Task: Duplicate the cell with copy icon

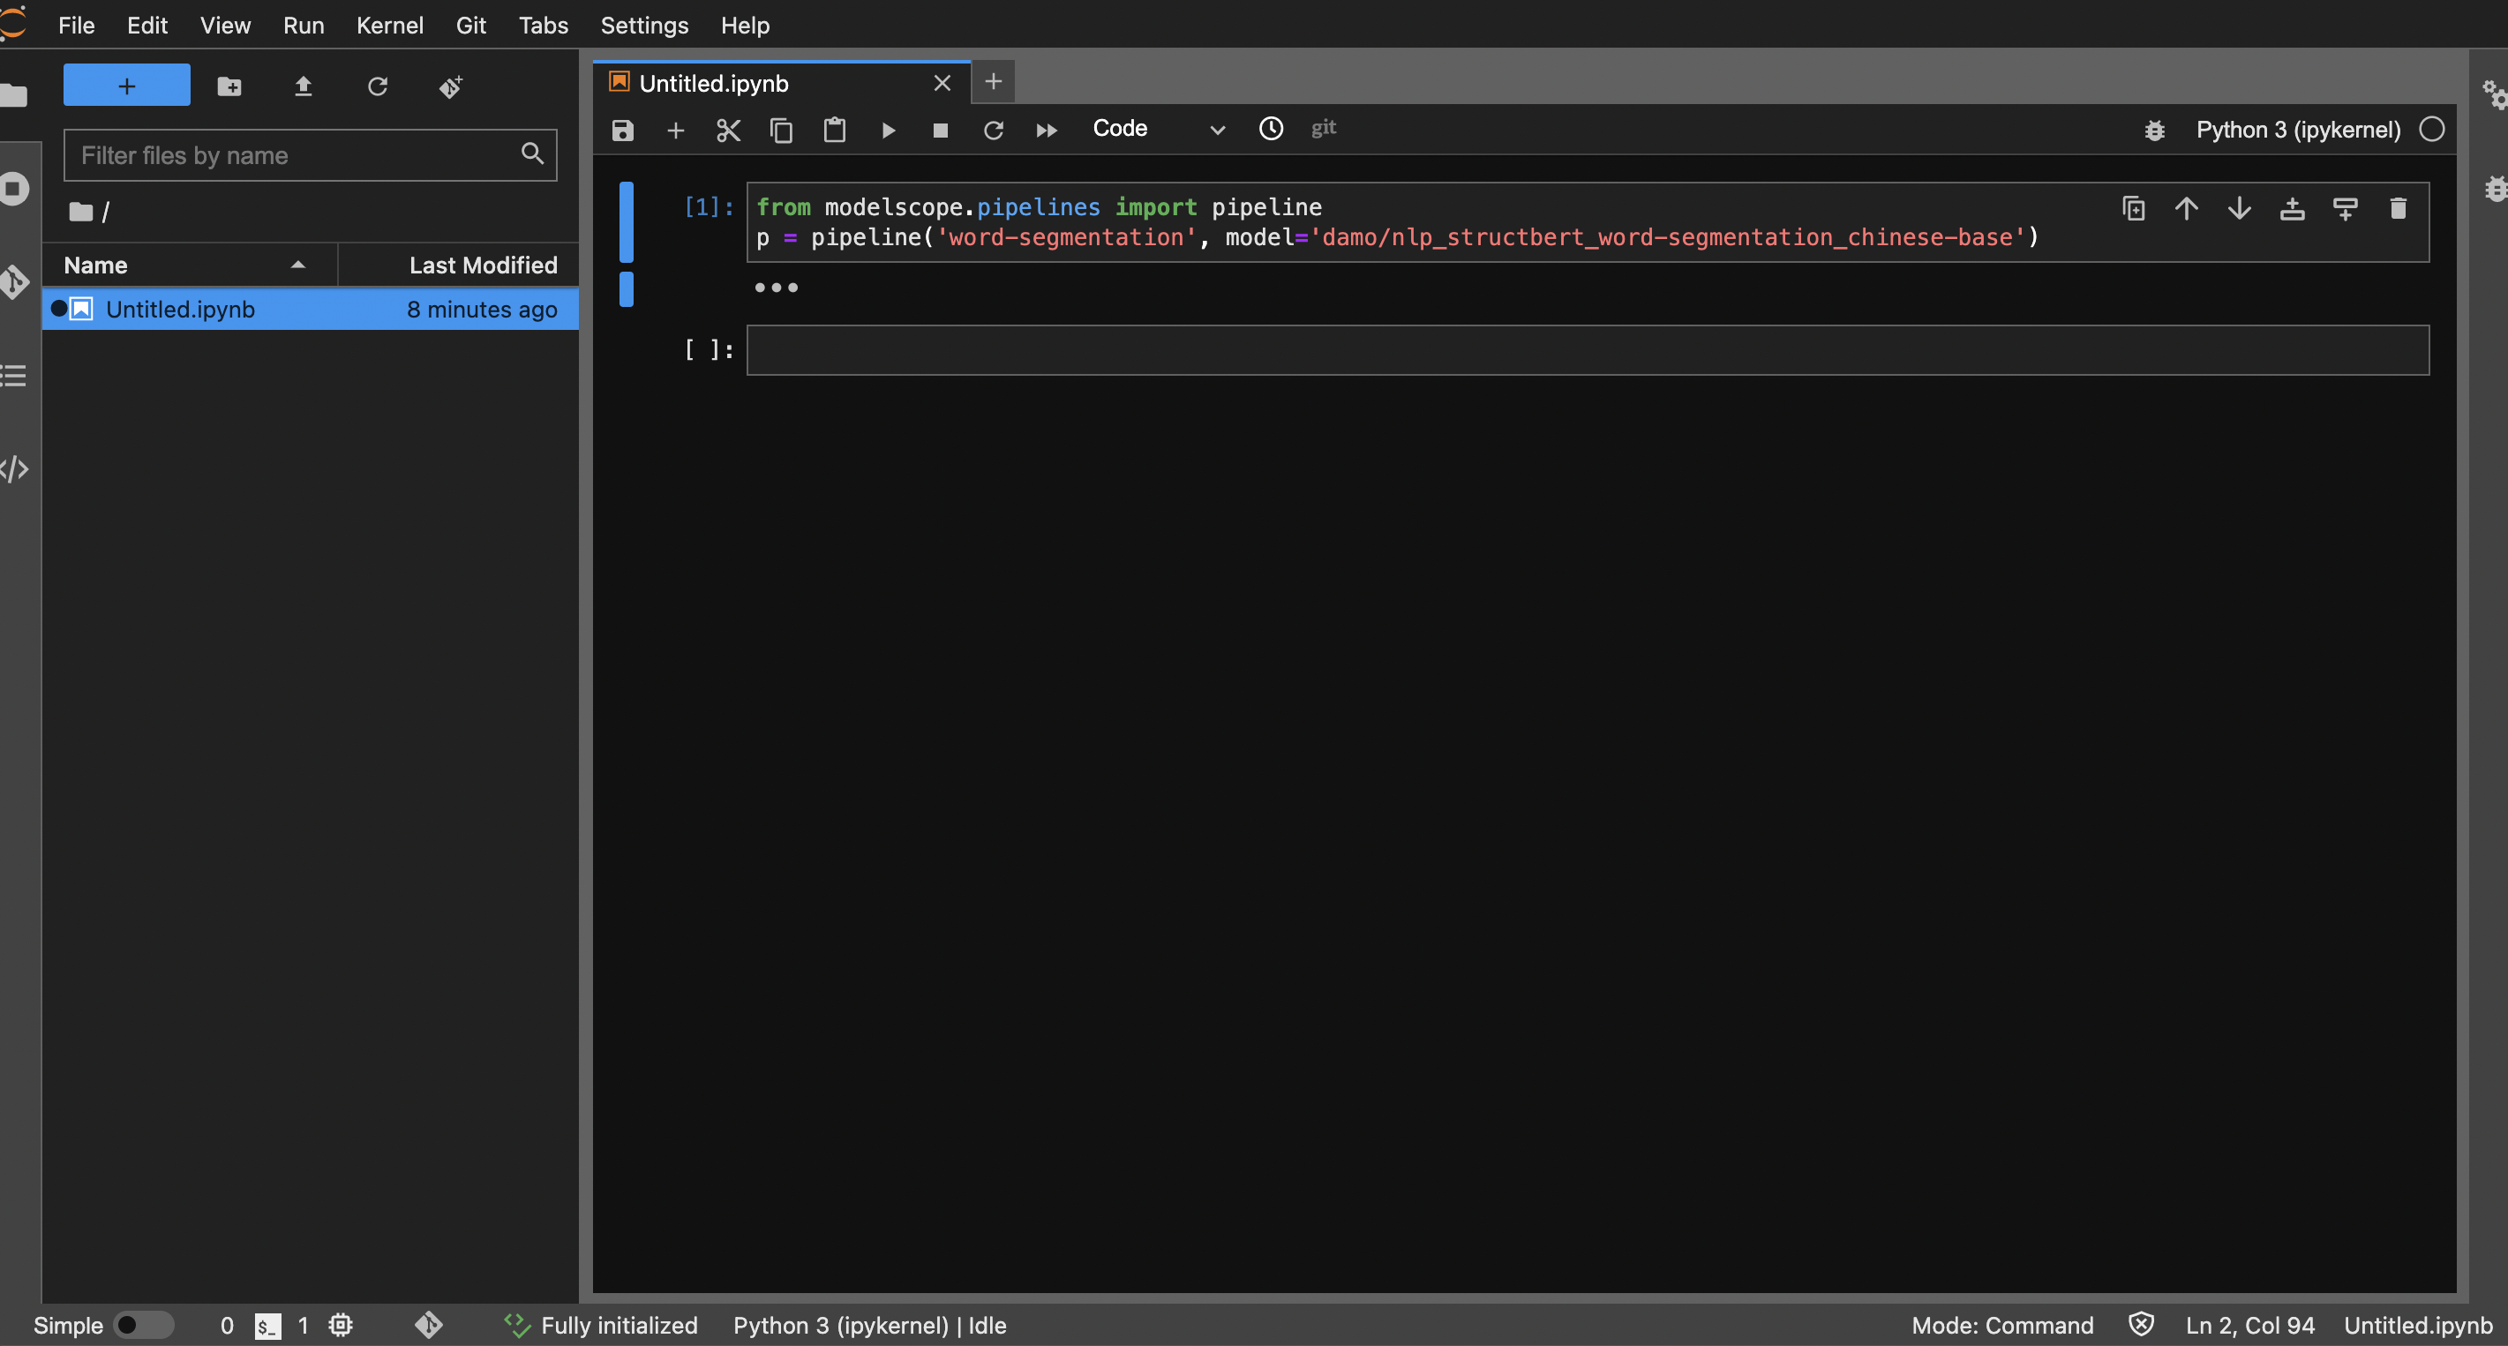Action: [2133, 208]
